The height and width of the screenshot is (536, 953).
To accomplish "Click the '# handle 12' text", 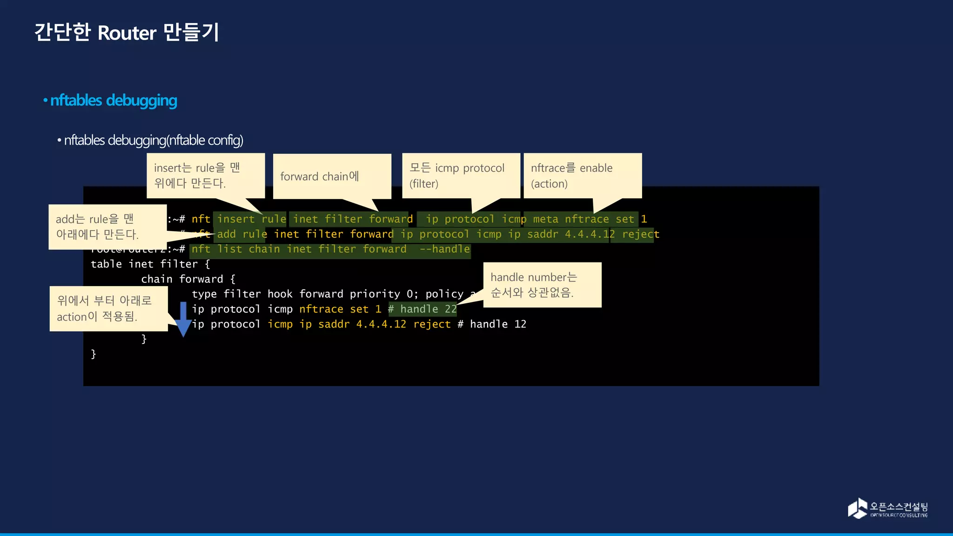I will point(492,324).
